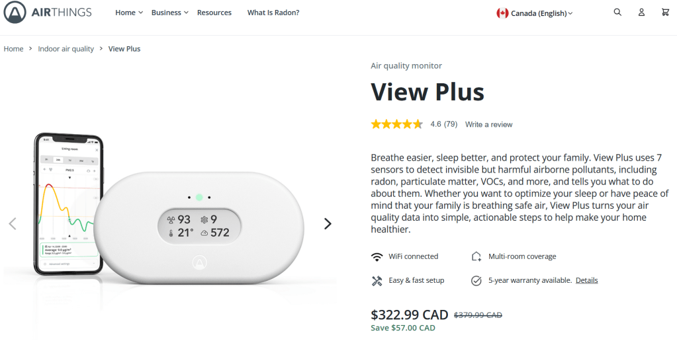Screen dimensions: 677x341
Task: Show previous product image with left arrow
Action: [x=12, y=224]
